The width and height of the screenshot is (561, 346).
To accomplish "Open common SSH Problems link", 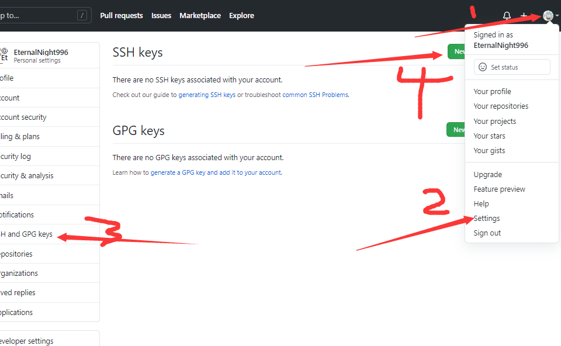I will (315, 95).
